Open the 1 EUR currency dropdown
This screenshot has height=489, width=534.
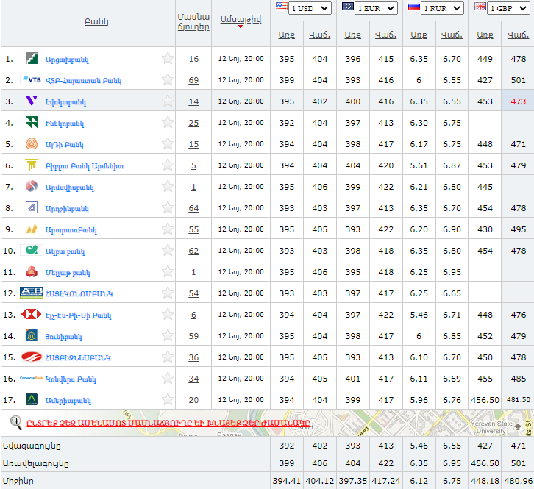point(377,8)
